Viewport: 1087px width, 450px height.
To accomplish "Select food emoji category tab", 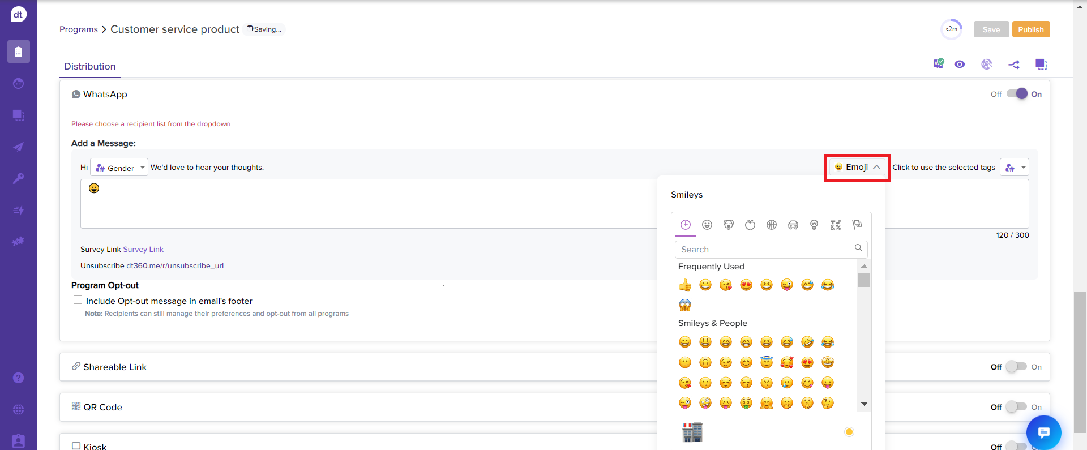I will 750,225.
